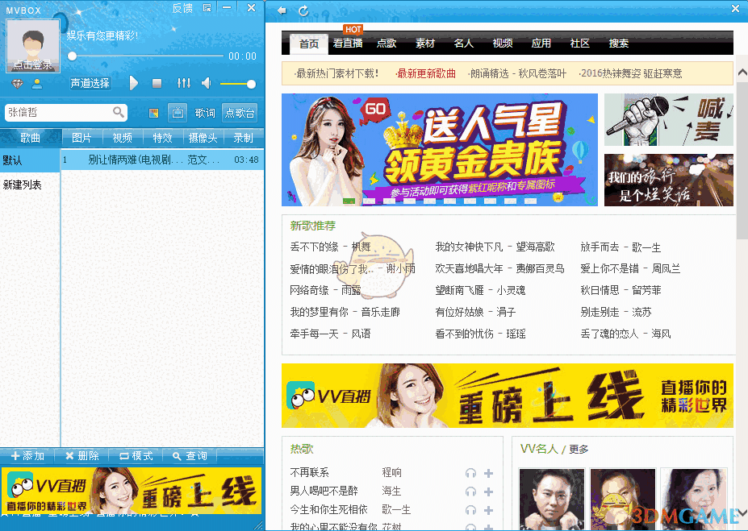Open the 歌词 lyrics button

(x=205, y=113)
